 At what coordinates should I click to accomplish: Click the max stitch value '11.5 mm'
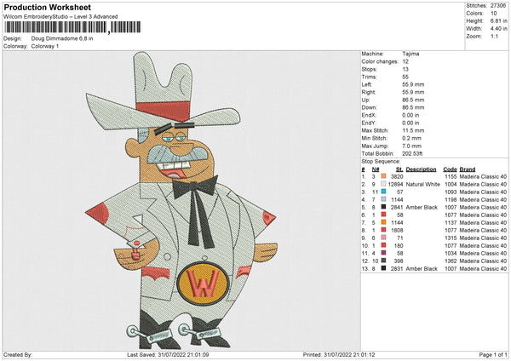pos(413,130)
